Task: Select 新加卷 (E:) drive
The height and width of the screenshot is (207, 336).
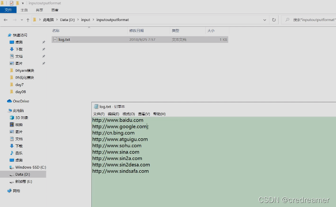Action: coord(24,181)
